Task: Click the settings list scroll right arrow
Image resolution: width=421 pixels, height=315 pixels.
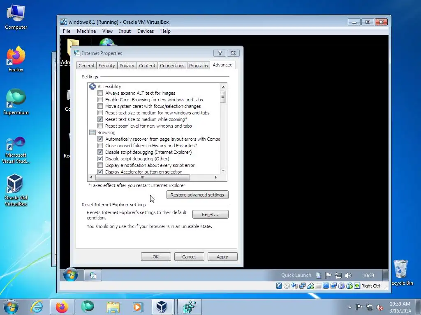Action: [x=216, y=177]
